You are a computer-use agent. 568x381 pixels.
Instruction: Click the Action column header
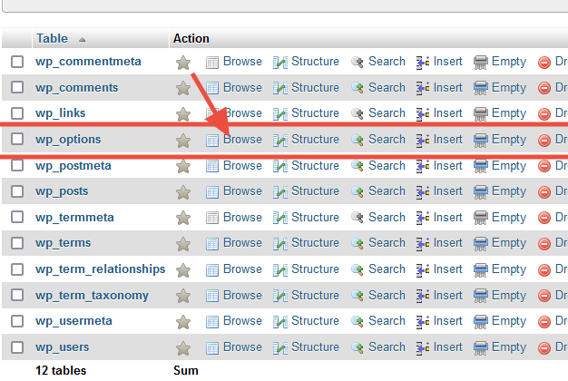(x=191, y=39)
